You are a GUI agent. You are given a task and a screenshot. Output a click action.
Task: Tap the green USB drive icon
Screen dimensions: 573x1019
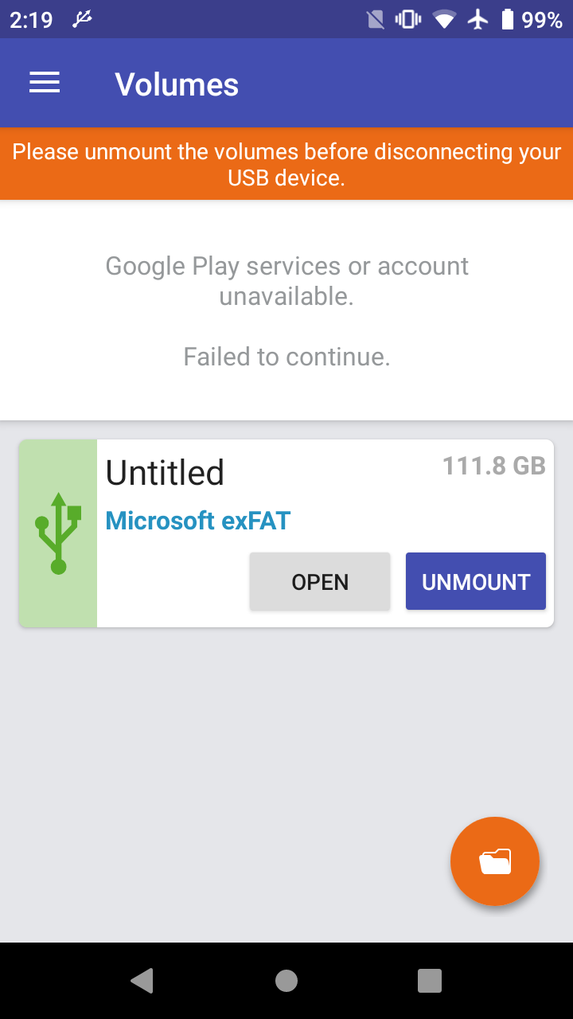pyautogui.click(x=58, y=533)
